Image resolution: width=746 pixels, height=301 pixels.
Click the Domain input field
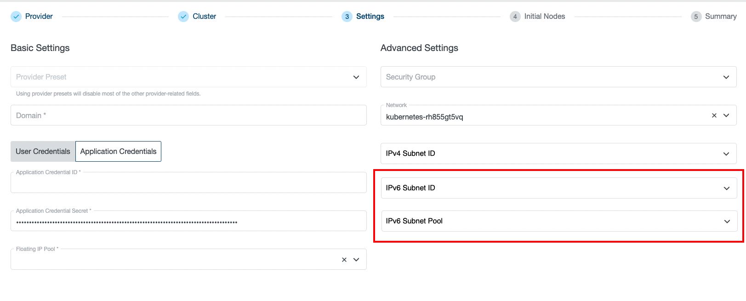184,115
